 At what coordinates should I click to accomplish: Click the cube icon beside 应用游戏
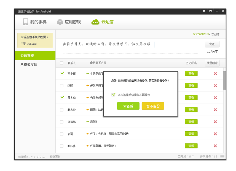[60, 22]
